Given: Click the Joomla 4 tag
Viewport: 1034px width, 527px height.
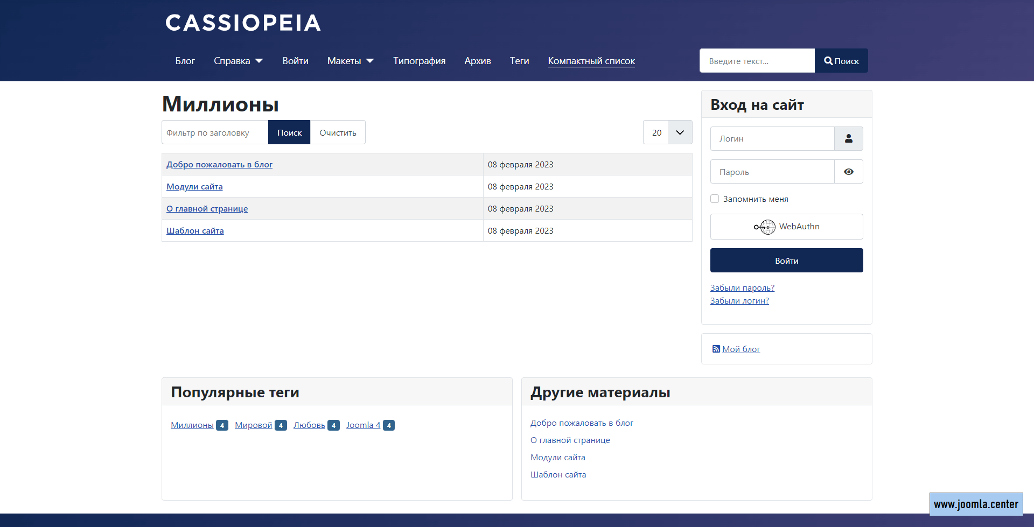Looking at the screenshot, I should [363, 425].
